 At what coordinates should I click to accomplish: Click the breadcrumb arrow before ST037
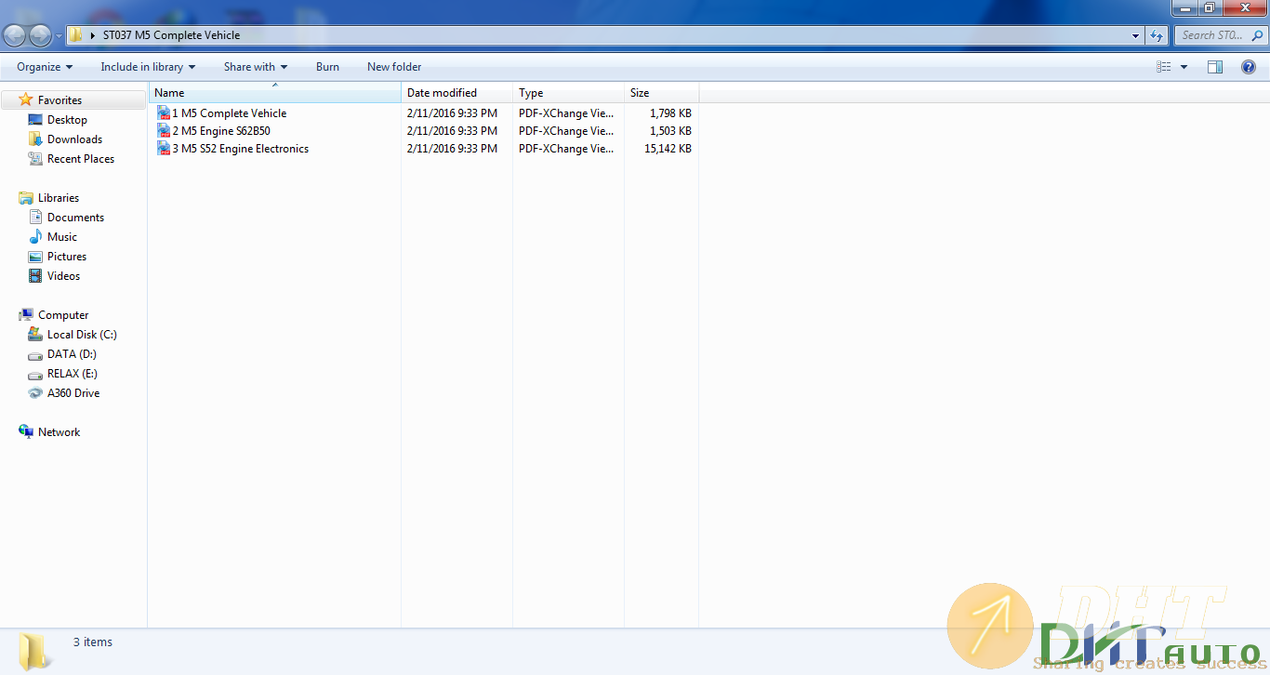coord(93,35)
